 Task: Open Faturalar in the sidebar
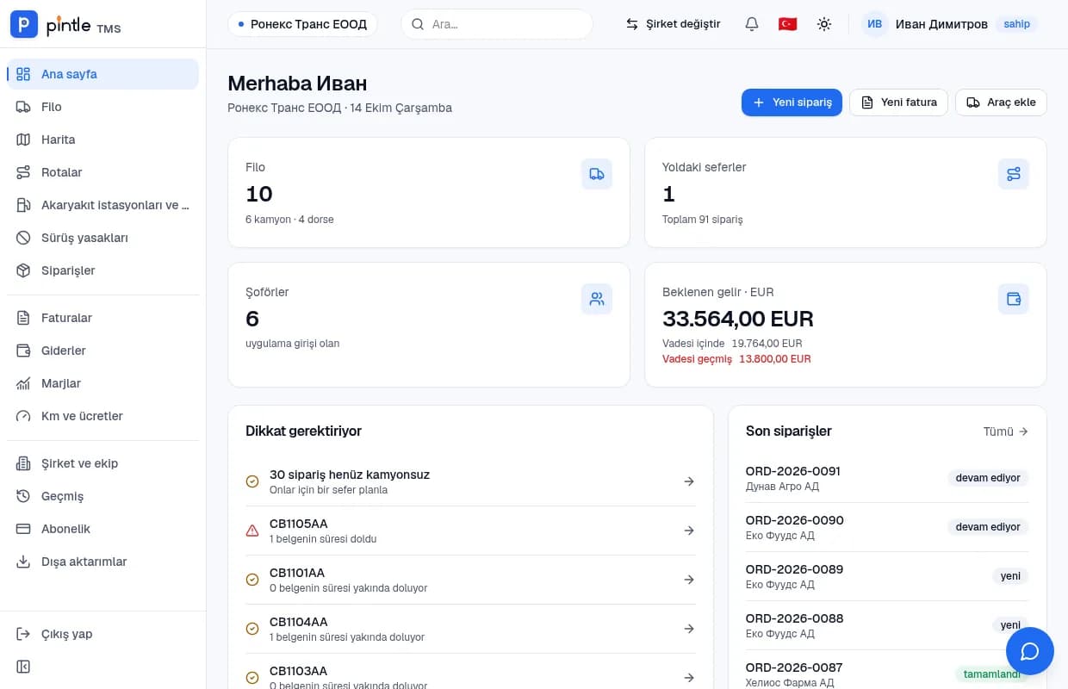coord(103,318)
